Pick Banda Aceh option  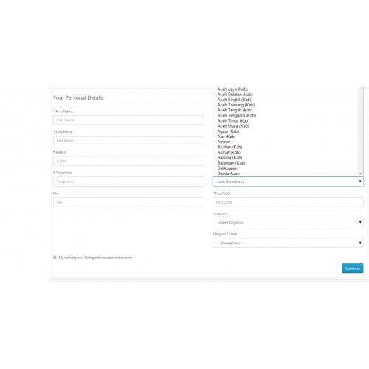click(x=228, y=173)
